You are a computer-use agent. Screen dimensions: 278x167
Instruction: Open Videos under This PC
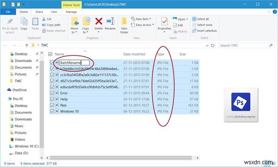[x=18, y=139]
